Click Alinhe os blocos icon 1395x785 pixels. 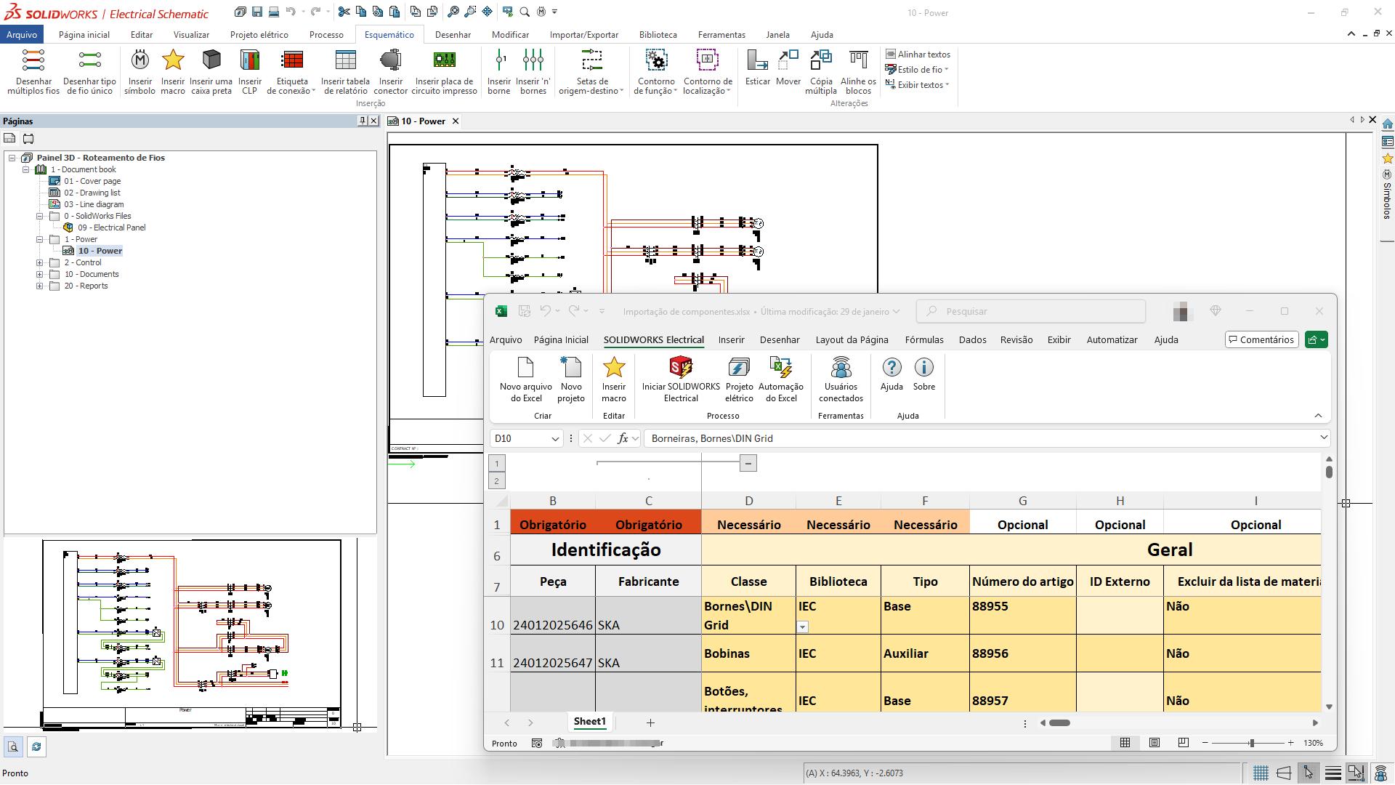tap(858, 71)
